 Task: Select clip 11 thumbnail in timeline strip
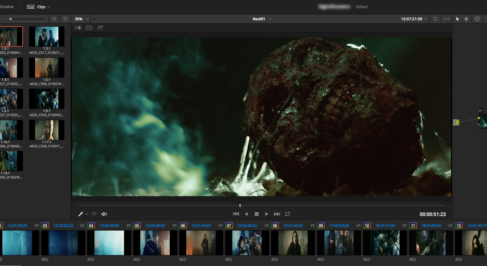pyautogui.click(x=431, y=243)
